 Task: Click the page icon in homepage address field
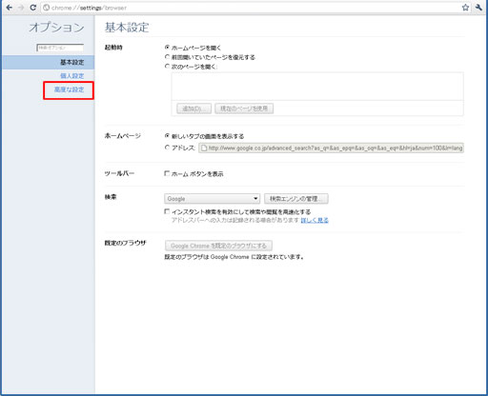pos(204,148)
